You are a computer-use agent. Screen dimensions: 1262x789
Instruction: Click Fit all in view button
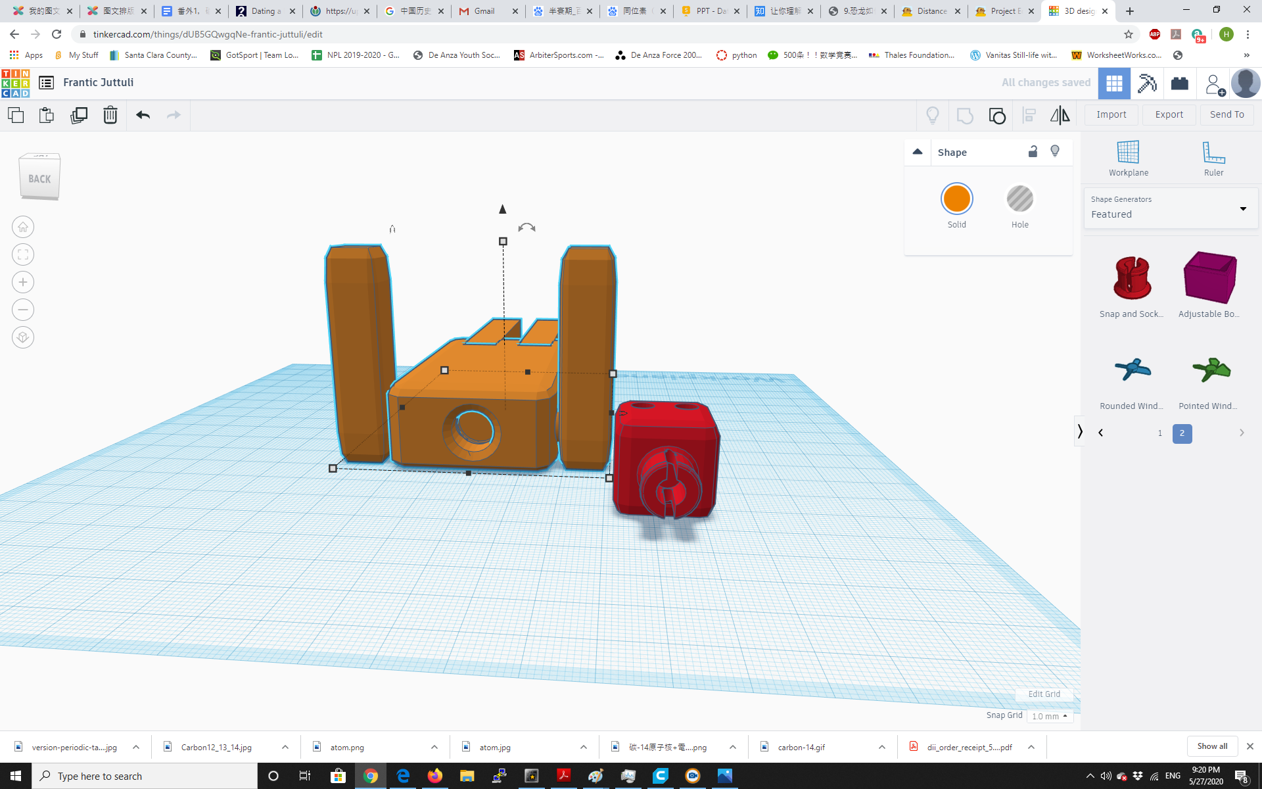[23, 254]
